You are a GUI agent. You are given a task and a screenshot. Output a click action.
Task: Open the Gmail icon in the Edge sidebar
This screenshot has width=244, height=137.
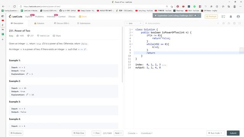point(3,30)
